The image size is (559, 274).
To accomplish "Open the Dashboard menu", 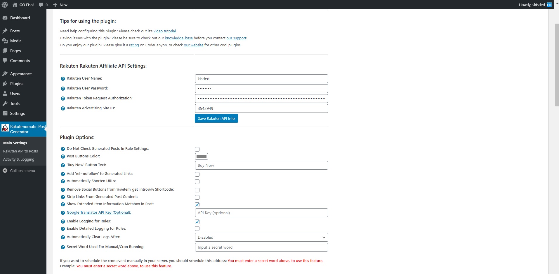I will click(x=23, y=18).
